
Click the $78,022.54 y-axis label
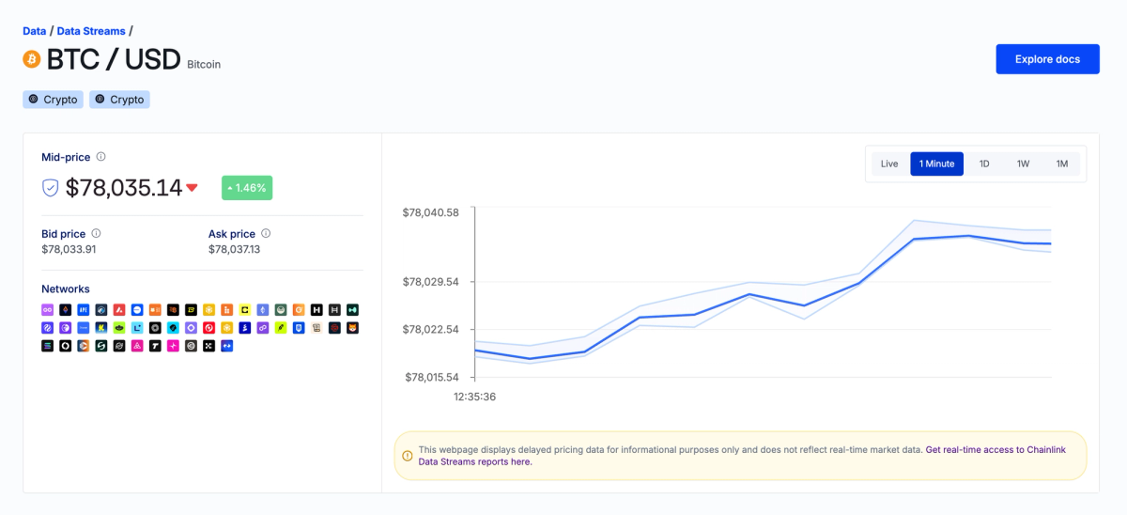[431, 329]
